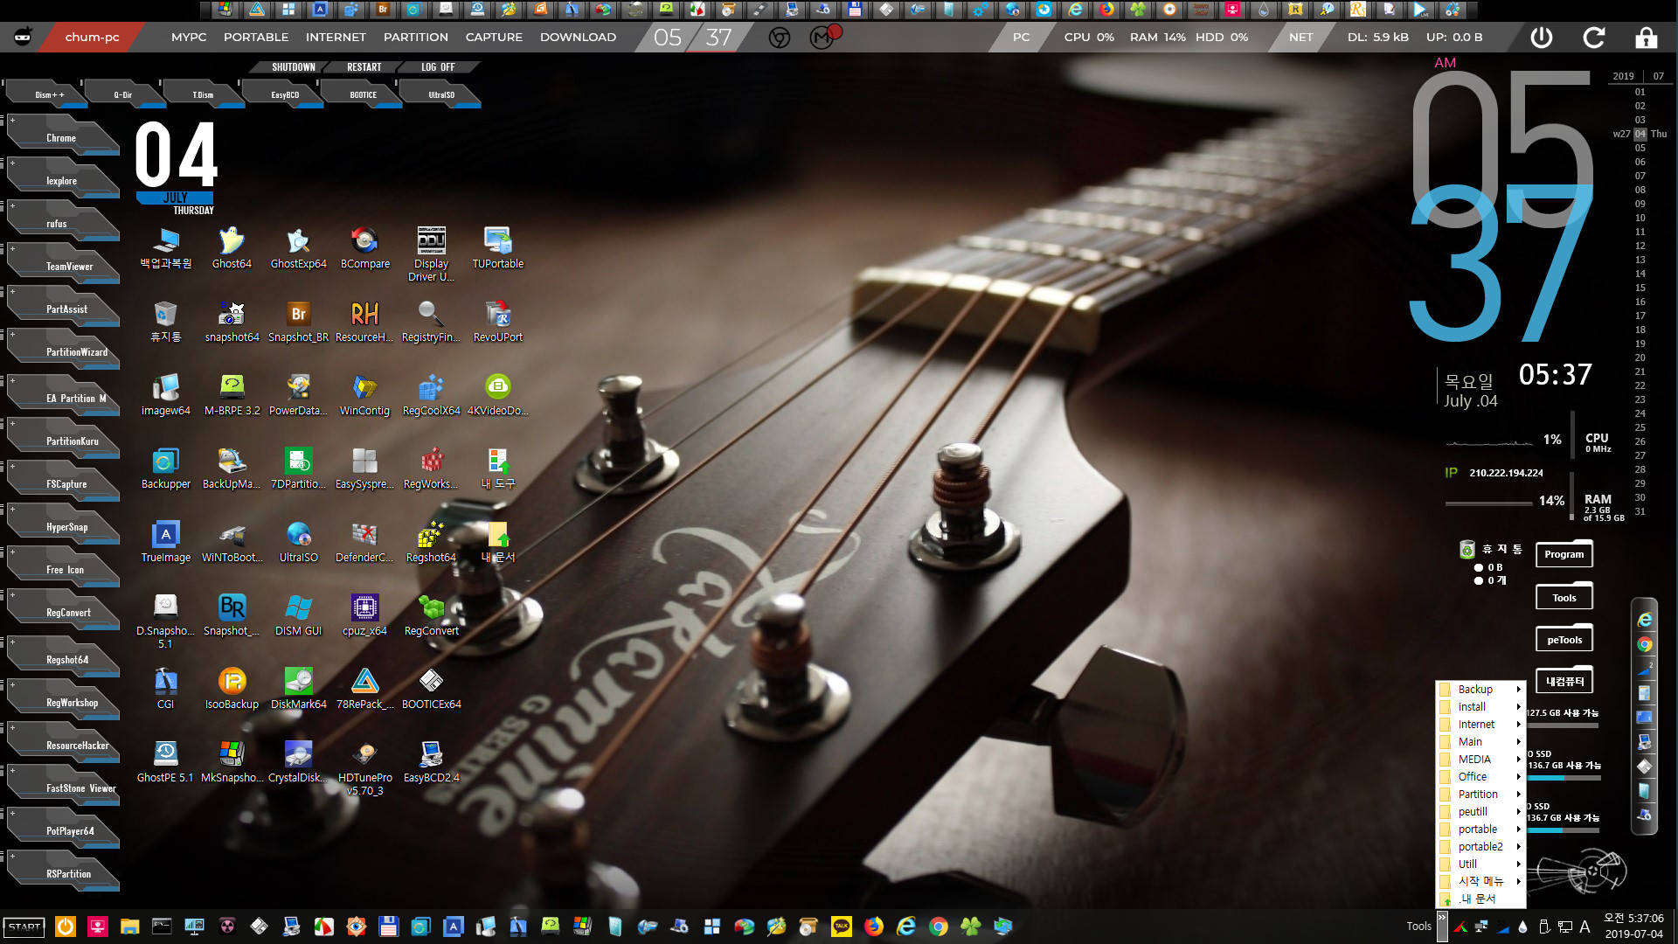The image size is (1678, 944).
Task: Open the PARTITION menu
Action: (416, 38)
